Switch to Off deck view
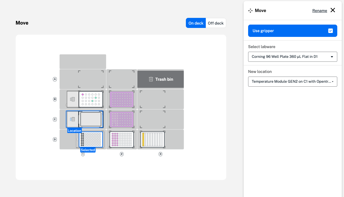Screen dimensions: 344x197 click(x=216, y=23)
